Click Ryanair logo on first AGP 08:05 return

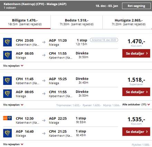coord(7,55)
